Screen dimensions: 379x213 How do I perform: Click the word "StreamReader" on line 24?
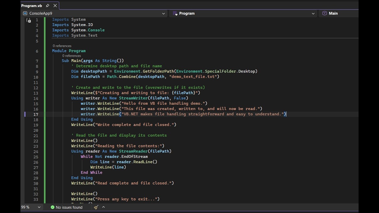(x=133, y=151)
